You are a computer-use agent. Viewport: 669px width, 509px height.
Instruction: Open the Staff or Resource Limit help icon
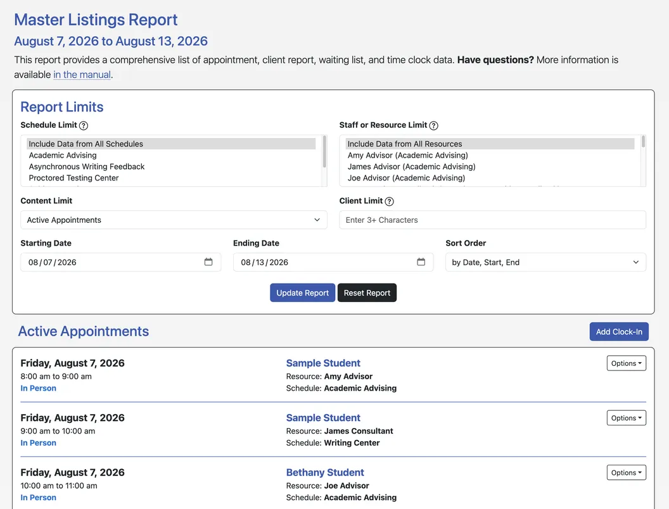(433, 125)
